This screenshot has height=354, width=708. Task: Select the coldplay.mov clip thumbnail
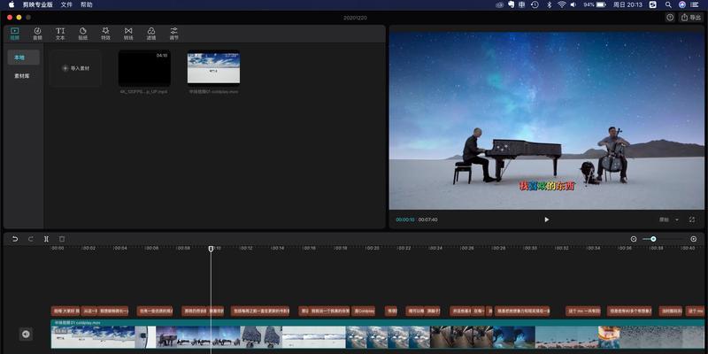click(213, 68)
